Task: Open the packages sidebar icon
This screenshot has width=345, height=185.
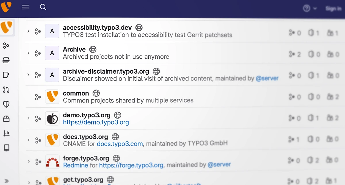Action: point(6,119)
